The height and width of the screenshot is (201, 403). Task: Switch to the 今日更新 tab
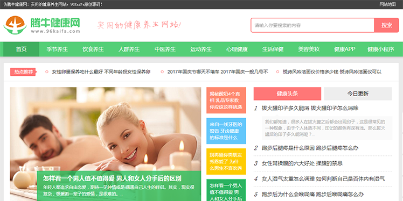358,94
